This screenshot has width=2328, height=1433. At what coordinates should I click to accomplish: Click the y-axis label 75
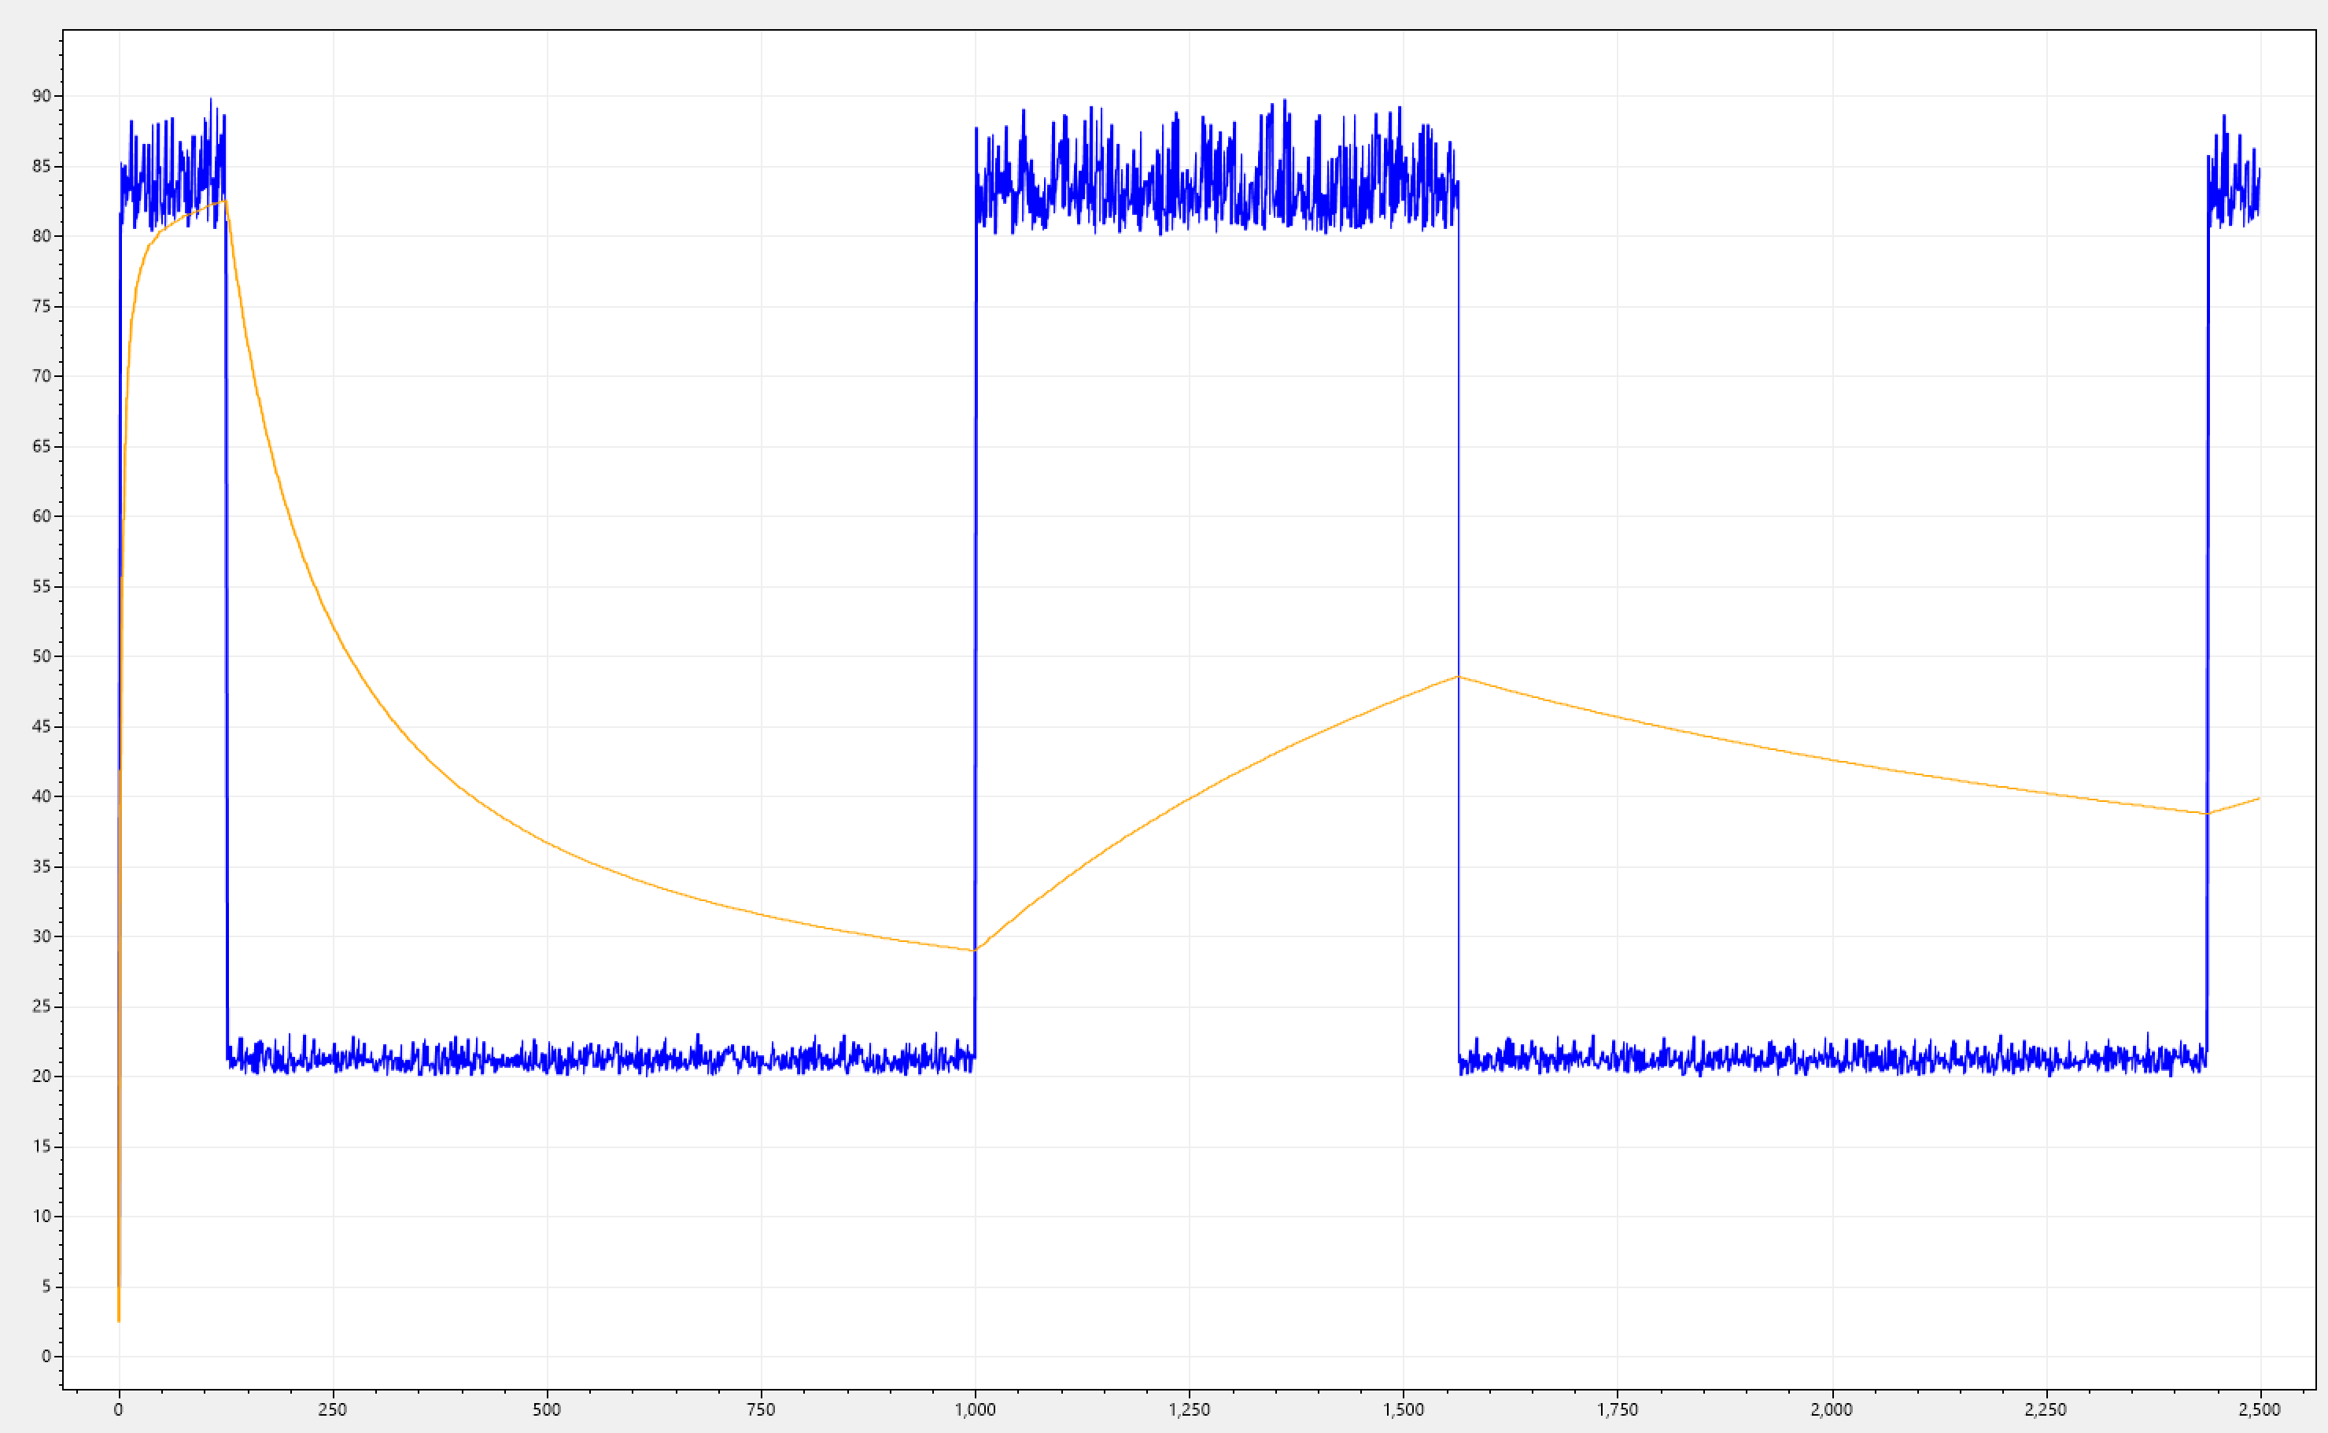(42, 306)
